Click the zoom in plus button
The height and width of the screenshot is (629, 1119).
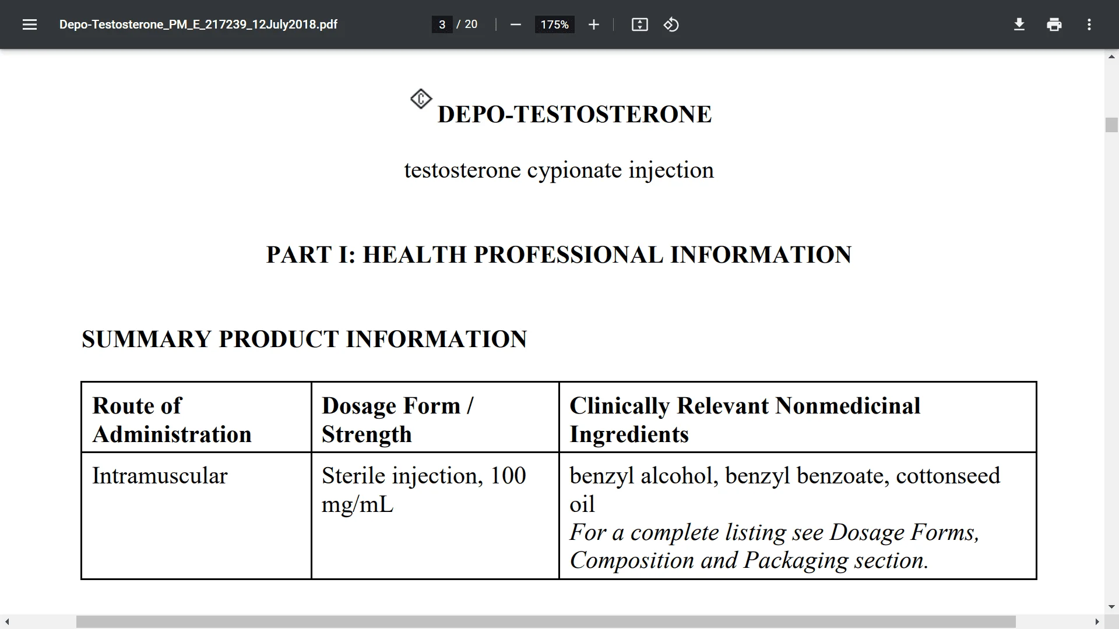tap(594, 24)
